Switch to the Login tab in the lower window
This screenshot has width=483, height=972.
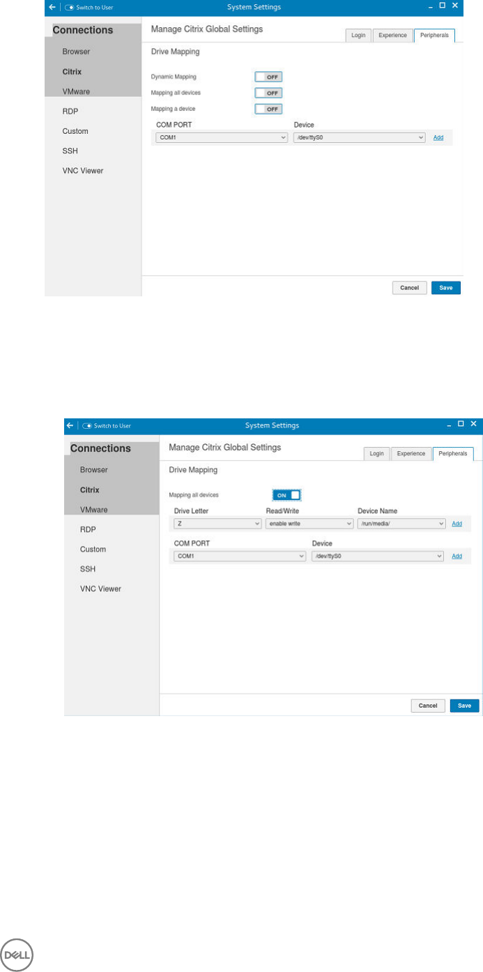click(x=377, y=454)
